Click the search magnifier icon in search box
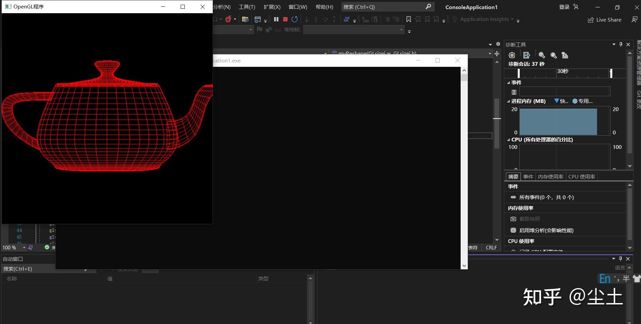This screenshot has height=324, width=641. click(x=428, y=6)
